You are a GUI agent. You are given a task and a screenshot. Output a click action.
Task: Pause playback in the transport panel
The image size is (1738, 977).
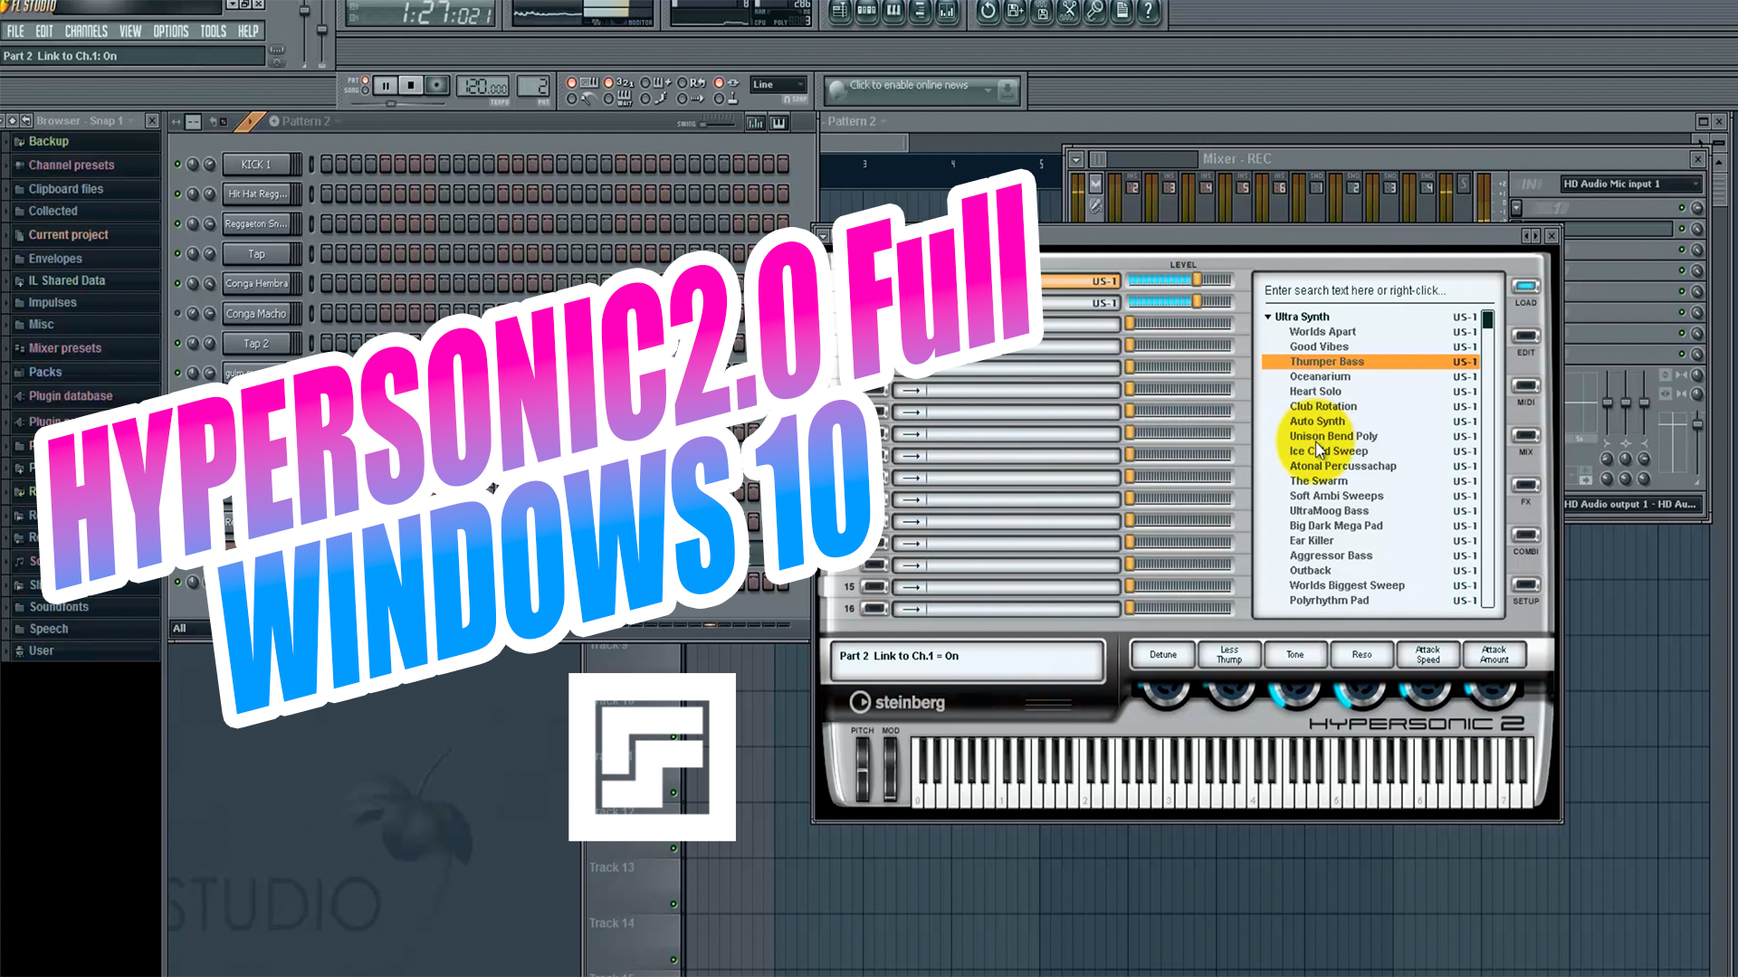(386, 86)
